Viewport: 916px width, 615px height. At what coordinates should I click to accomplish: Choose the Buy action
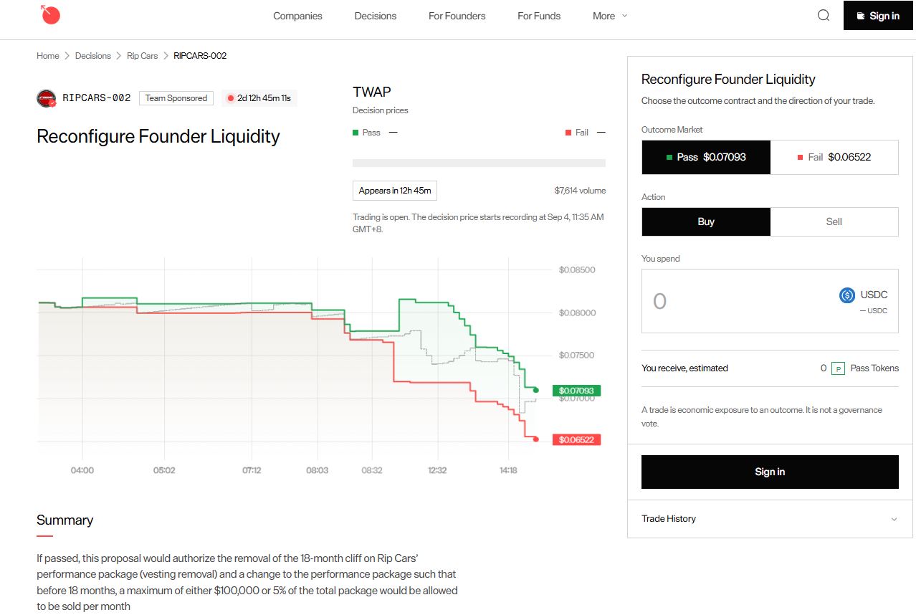pyautogui.click(x=706, y=221)
